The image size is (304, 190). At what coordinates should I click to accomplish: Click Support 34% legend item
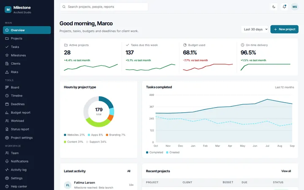point(96,142)
